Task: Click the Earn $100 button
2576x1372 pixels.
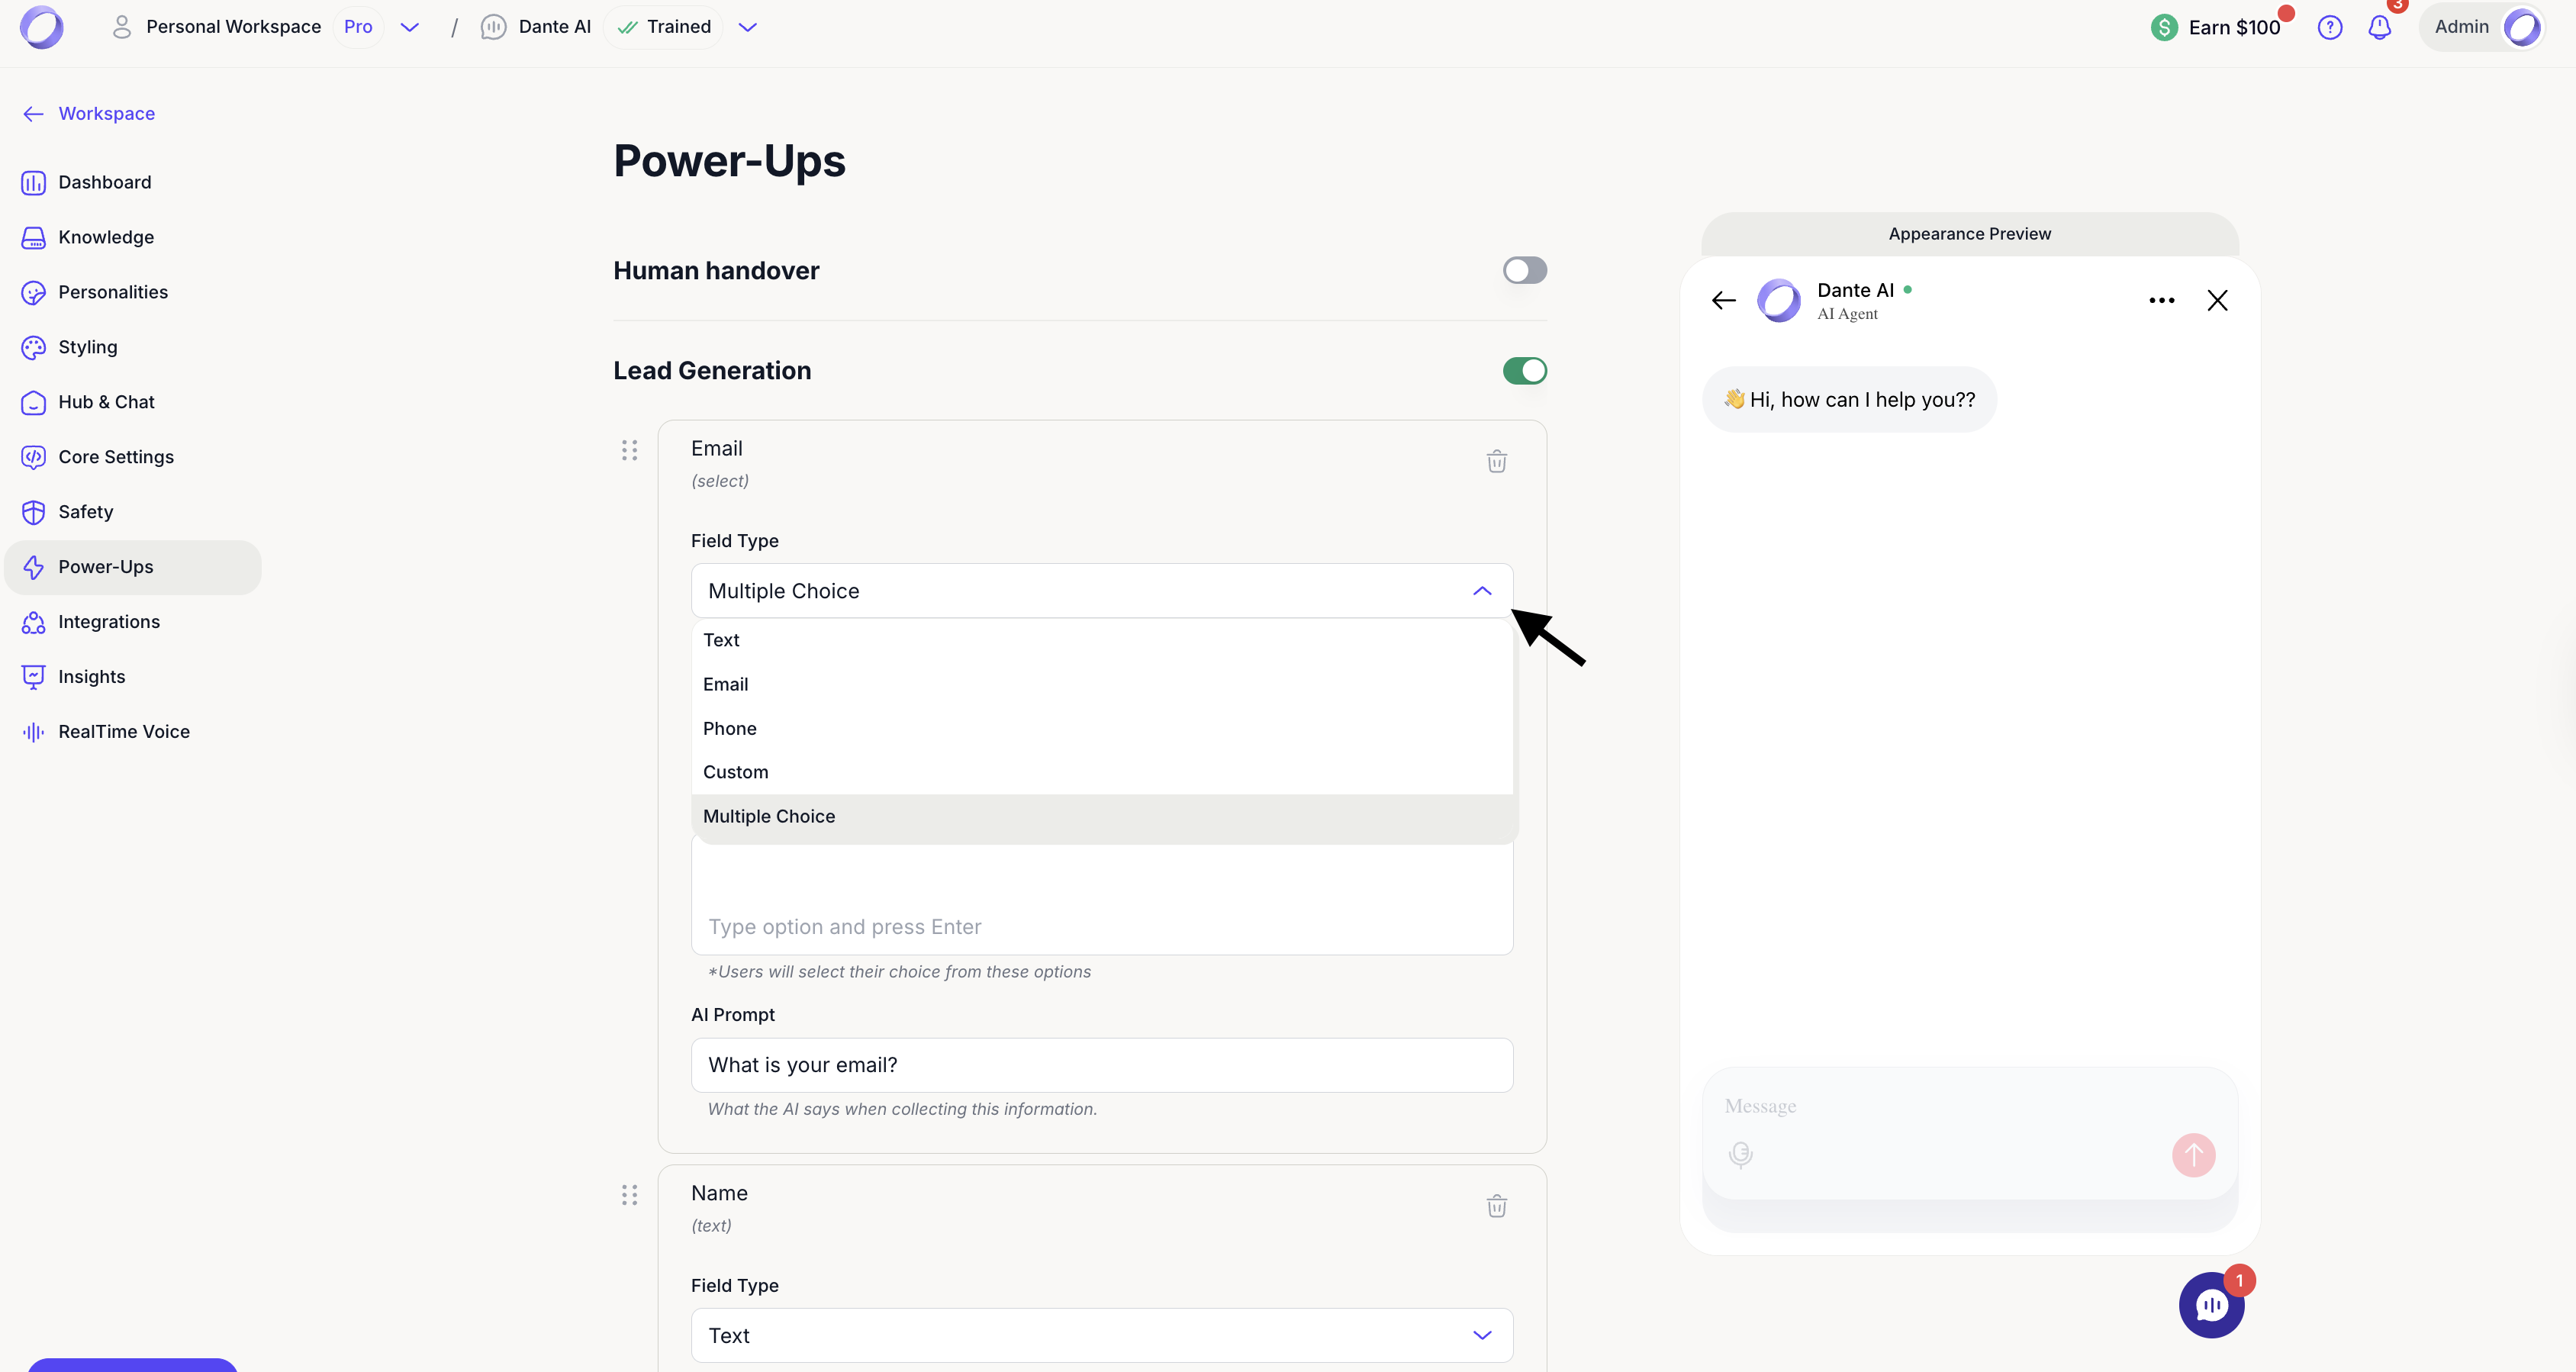Action: click(x=2217, y=27)
